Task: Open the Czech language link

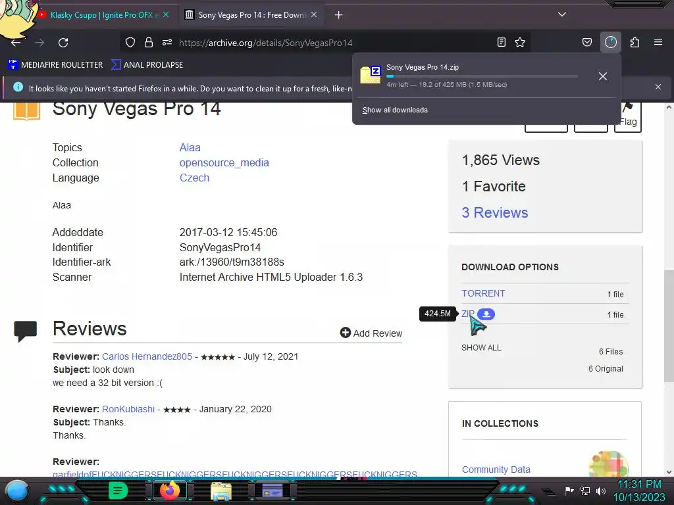Action: (x=194, y=178)
